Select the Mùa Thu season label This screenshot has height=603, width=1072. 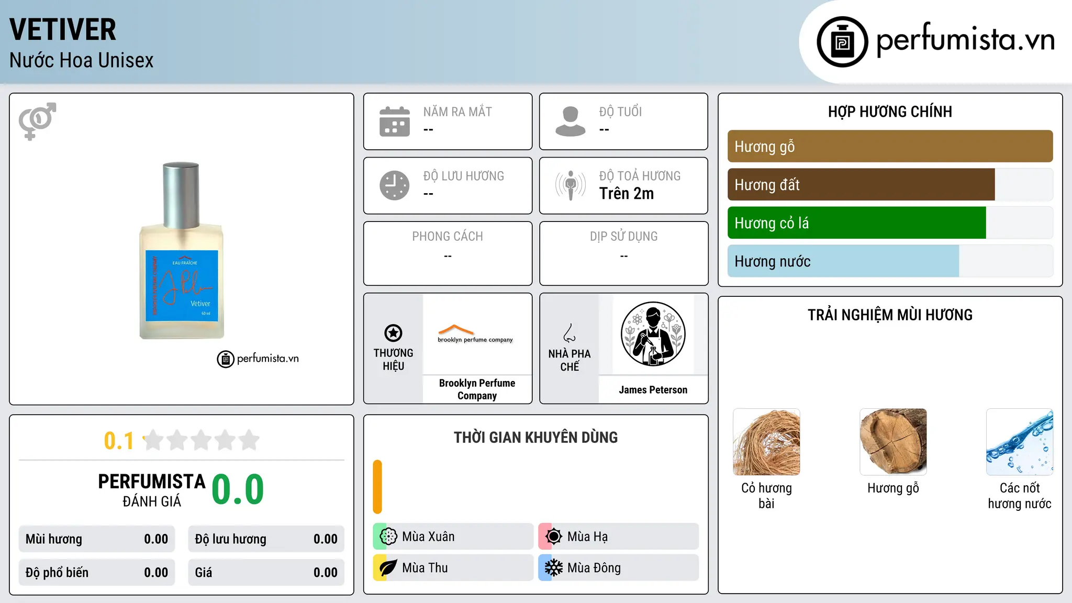pos(425,568)
